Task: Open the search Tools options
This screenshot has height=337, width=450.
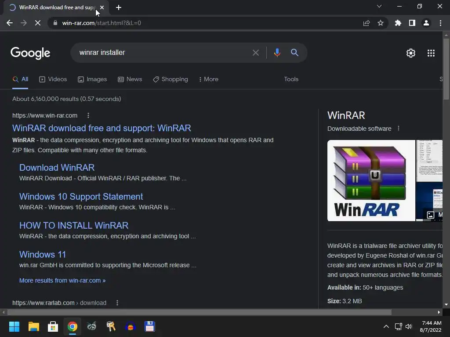Action: click(291, 79)
